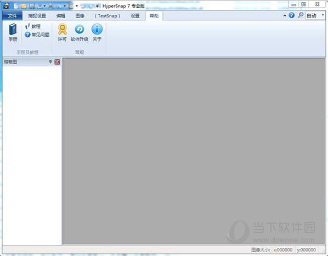Save using the floppy disk quick icon
The height and width of the screenshot is (256, 328).
point(32,6)
